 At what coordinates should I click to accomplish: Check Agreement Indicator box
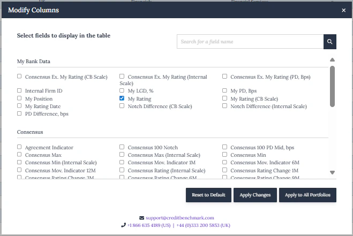19,147
